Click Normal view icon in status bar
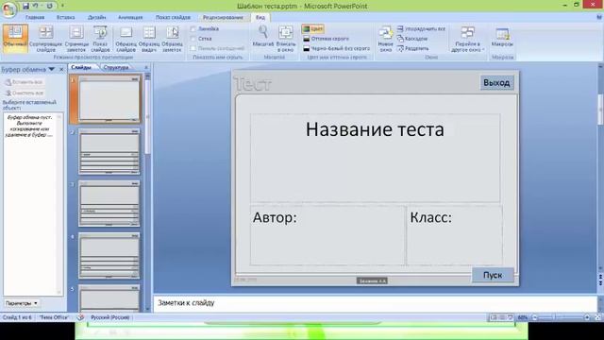Viewport: 604px width, 340px height. [494, 317]
